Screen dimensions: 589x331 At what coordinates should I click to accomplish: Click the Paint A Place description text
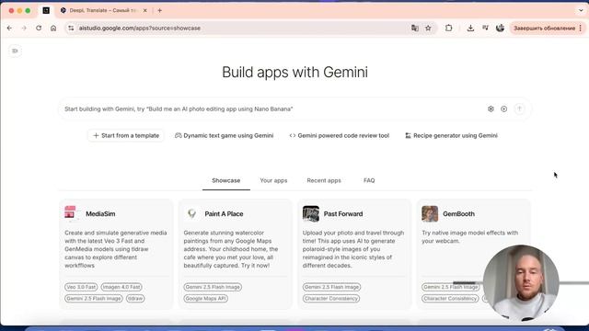coord(231,249)
